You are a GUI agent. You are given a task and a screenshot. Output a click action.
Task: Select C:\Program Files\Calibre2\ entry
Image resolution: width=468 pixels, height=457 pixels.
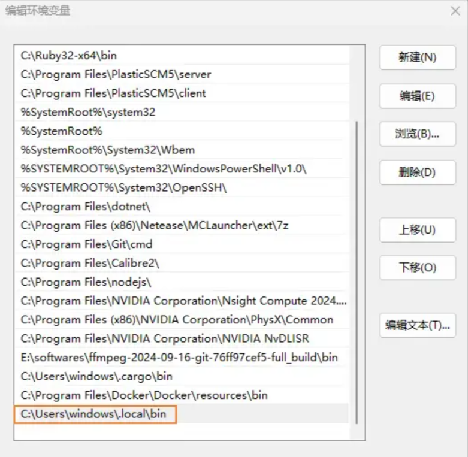tap(182, 263)
